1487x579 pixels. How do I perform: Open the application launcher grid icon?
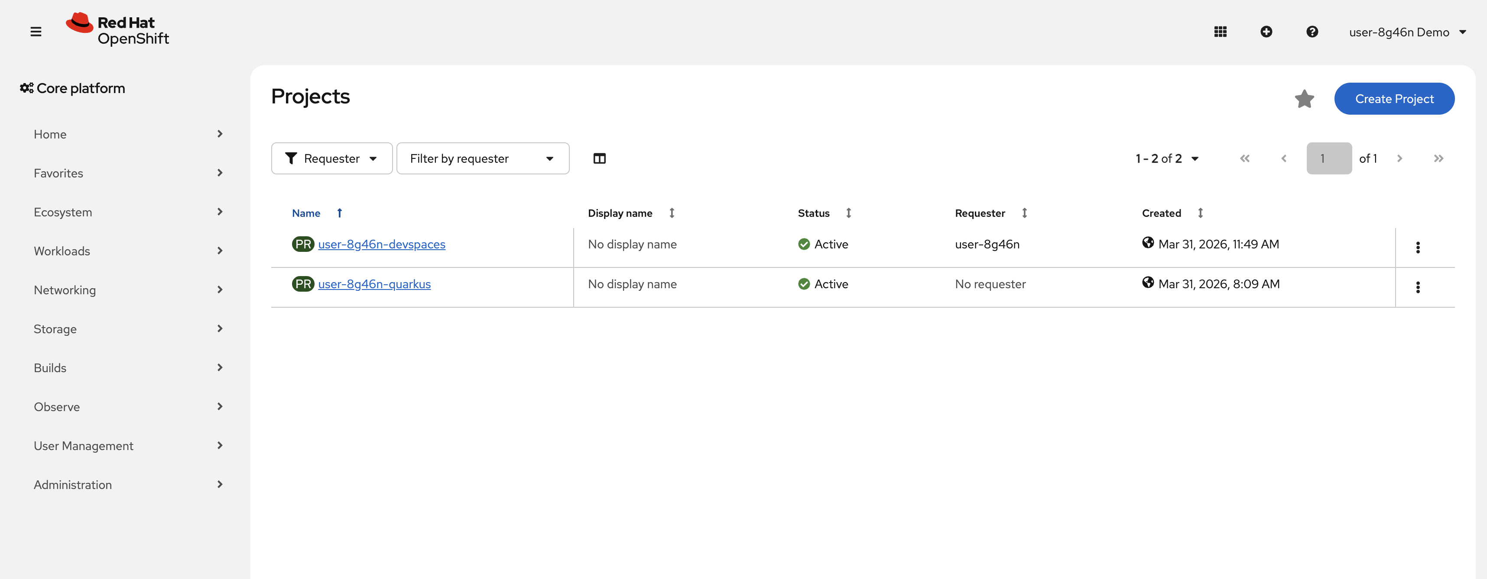click(1220, 32)
